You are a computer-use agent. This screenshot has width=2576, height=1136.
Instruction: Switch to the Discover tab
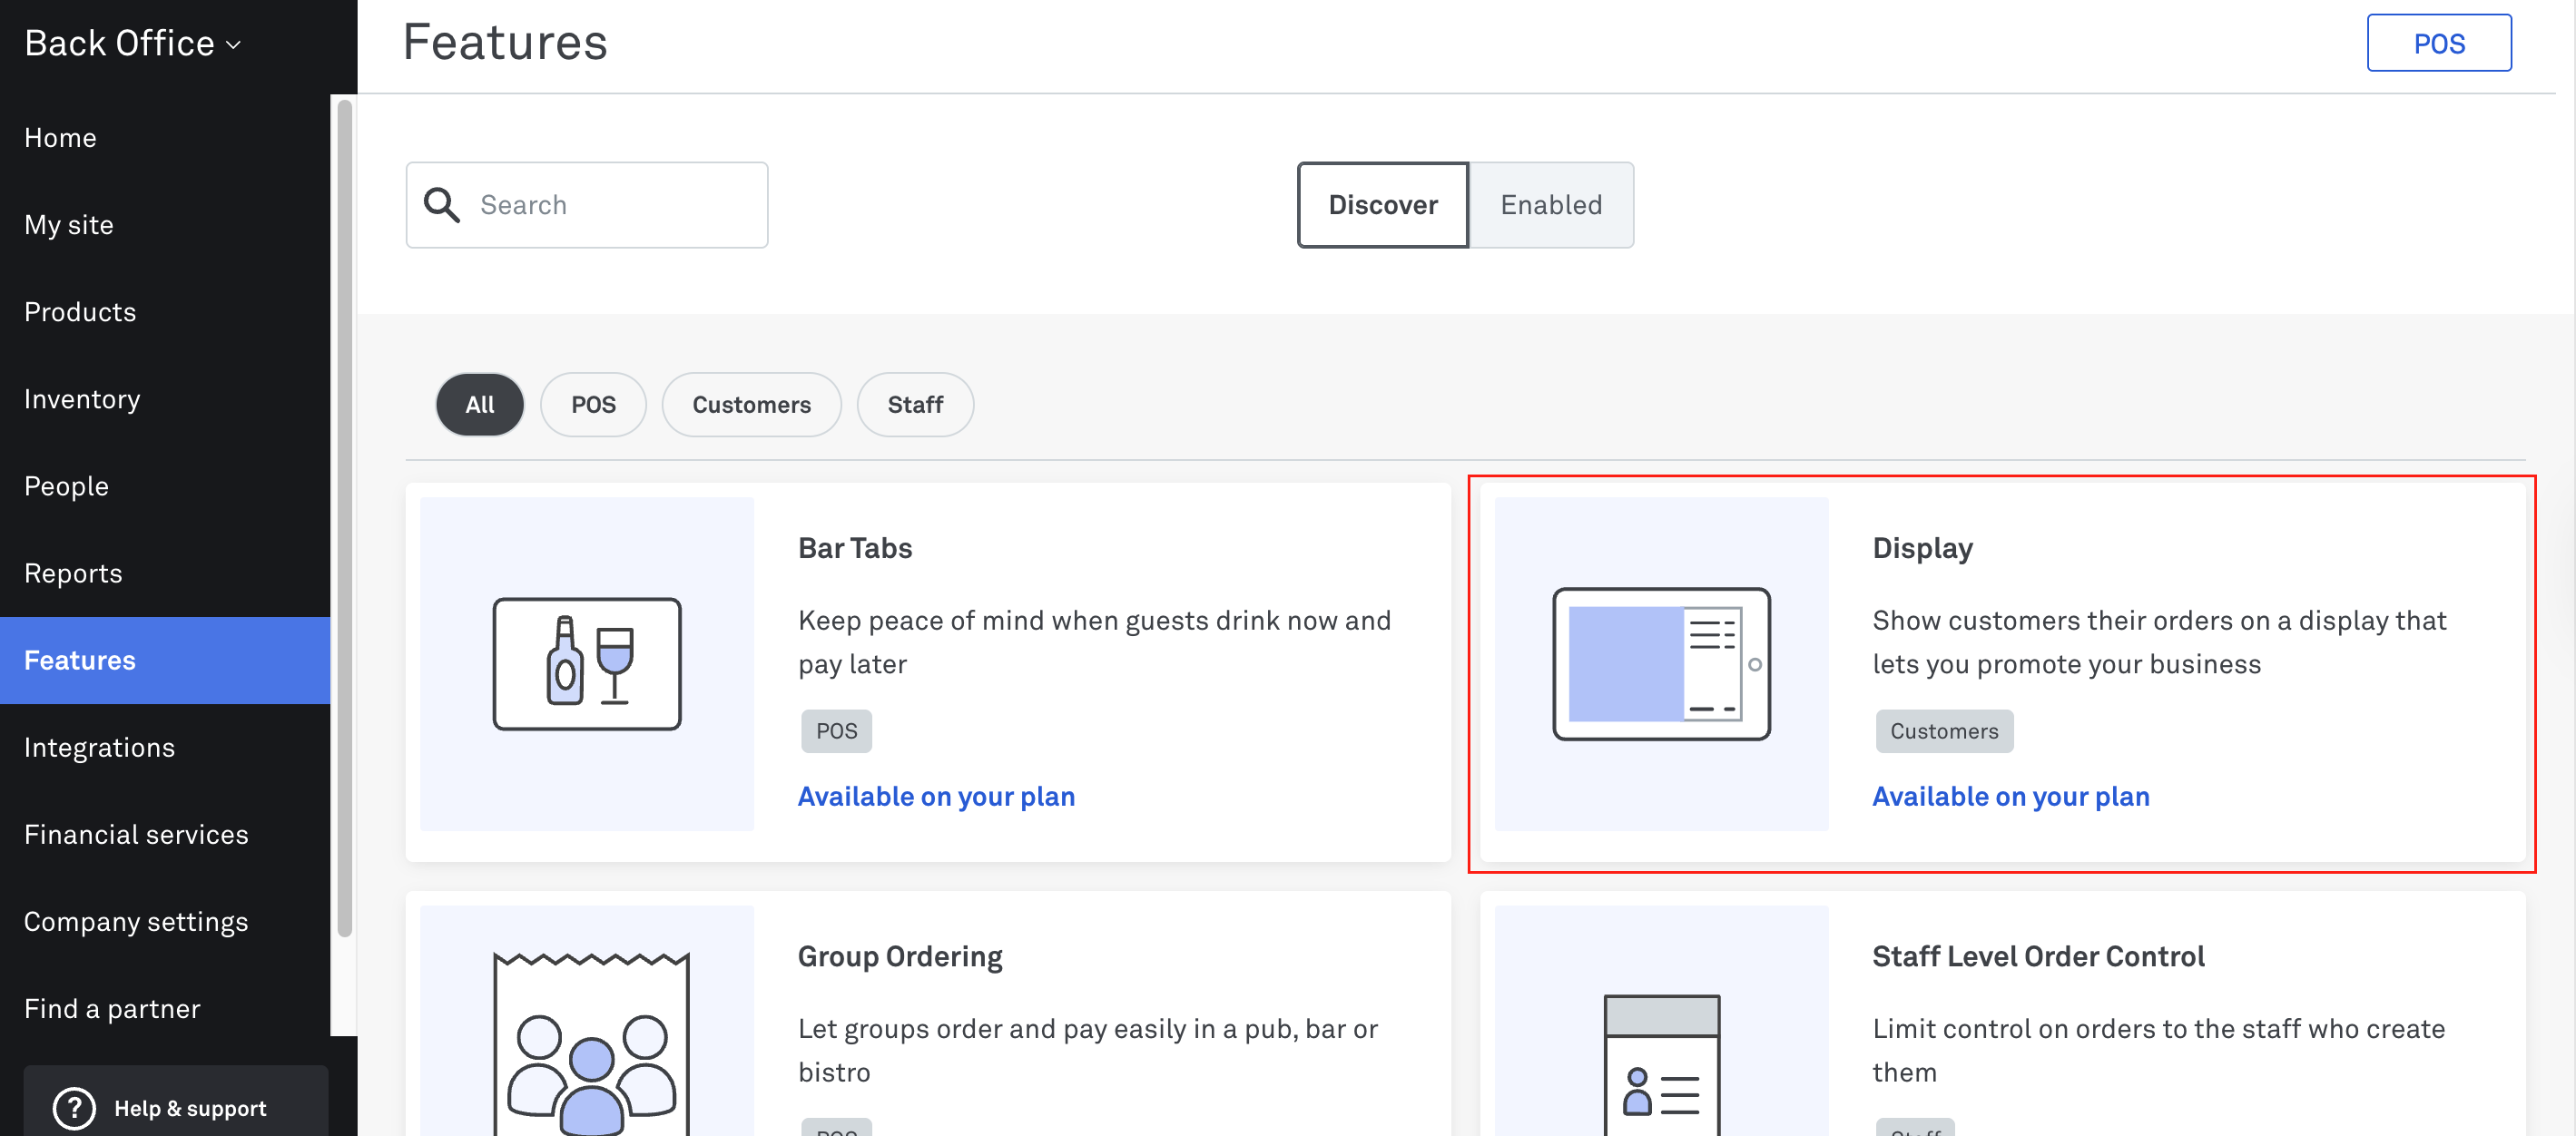pyautogui.click(x=1382, y=205)
